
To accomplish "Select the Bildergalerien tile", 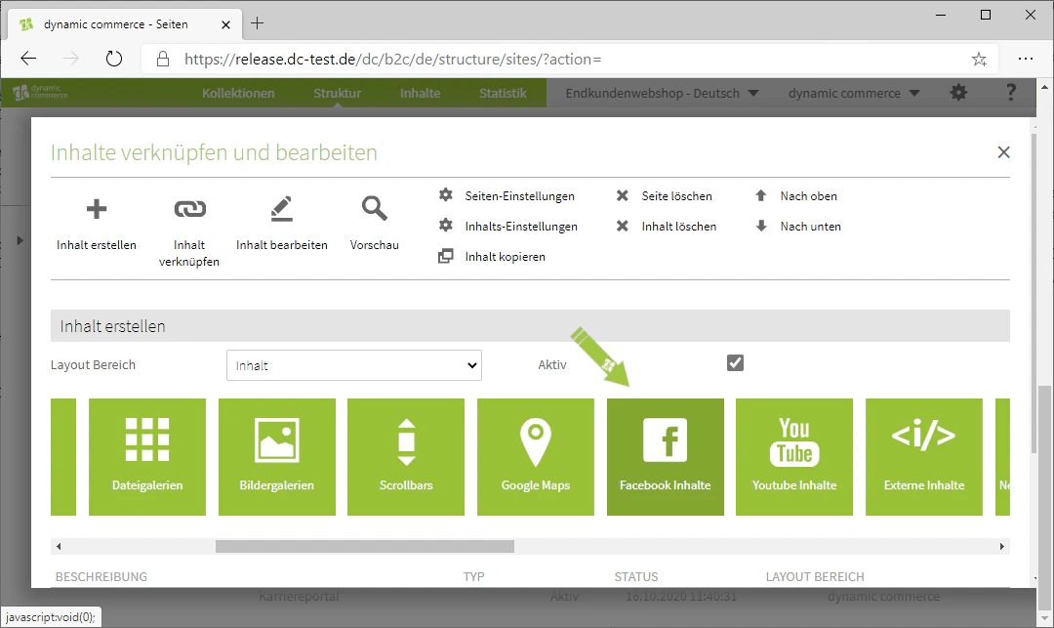I will point(277,457).
